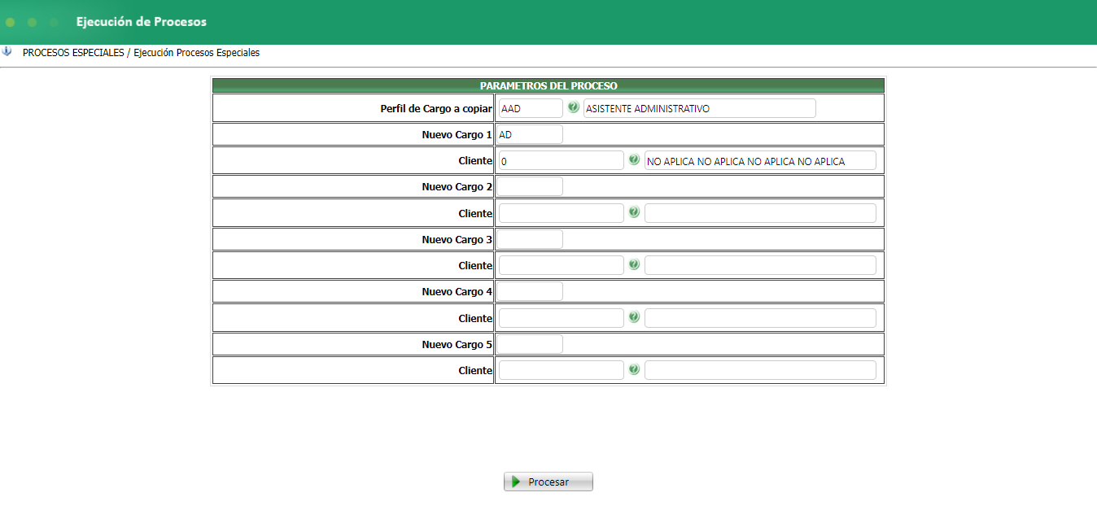1097x510 pixels.
Task: Click the ASISTENTE ADMINISTRATIVO description field
Action: 700,108
